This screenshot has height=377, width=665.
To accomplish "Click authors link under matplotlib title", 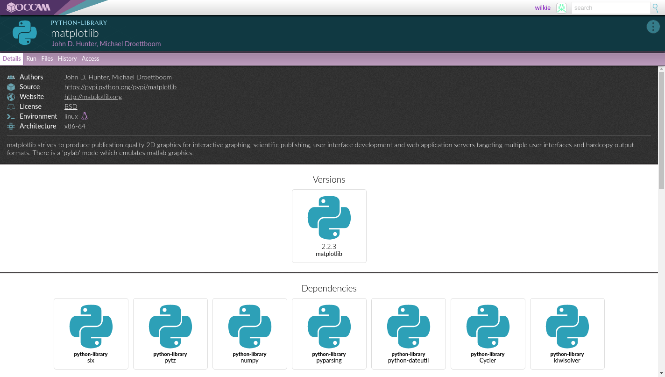I will (x=106, y=44).
